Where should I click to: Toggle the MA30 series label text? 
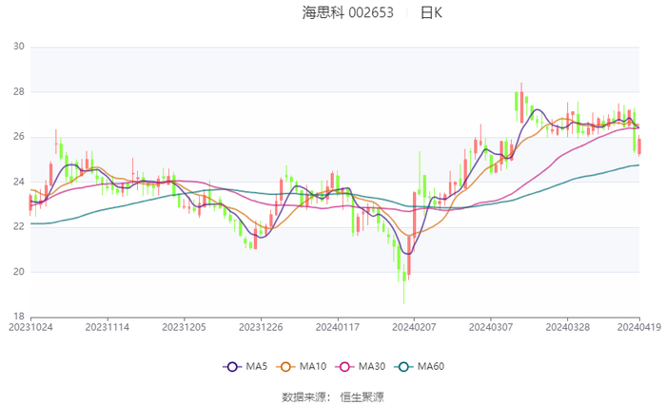[x=373, y=367]
